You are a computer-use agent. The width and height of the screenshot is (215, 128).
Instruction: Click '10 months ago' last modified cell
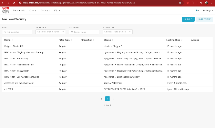[x=174, y=46]
